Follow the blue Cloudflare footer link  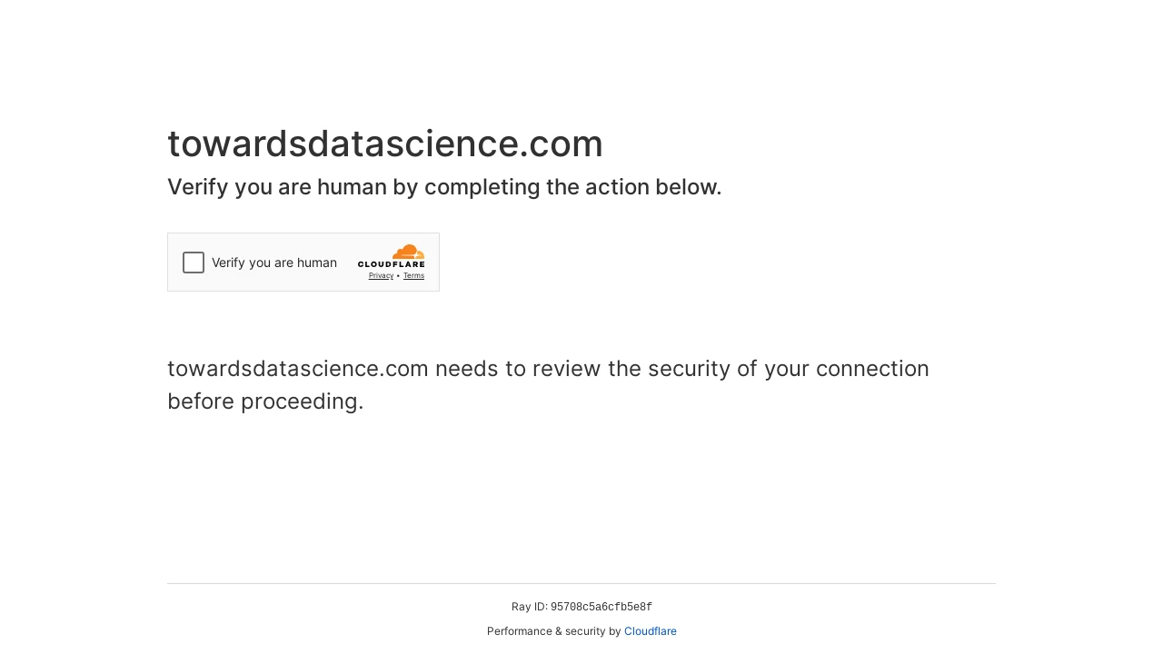tap(651, 631)
